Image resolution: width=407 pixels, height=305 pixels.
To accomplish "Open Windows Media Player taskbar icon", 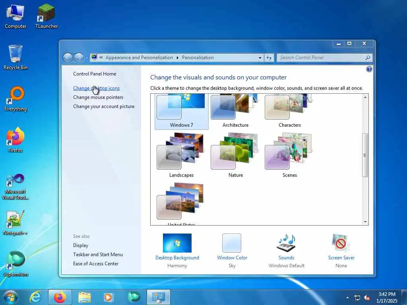I will (x=109, y=297).
